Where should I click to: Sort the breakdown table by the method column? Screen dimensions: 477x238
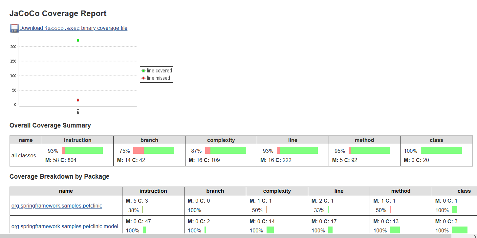tap(401, 191)
